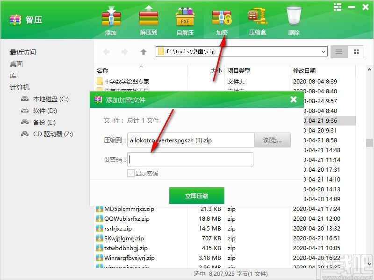Click the 加密 (Encrypt) toolbar item
Image resolution: width=374 pixels, height=280 pixels.
pyautogui.click(x=222, y=19)
